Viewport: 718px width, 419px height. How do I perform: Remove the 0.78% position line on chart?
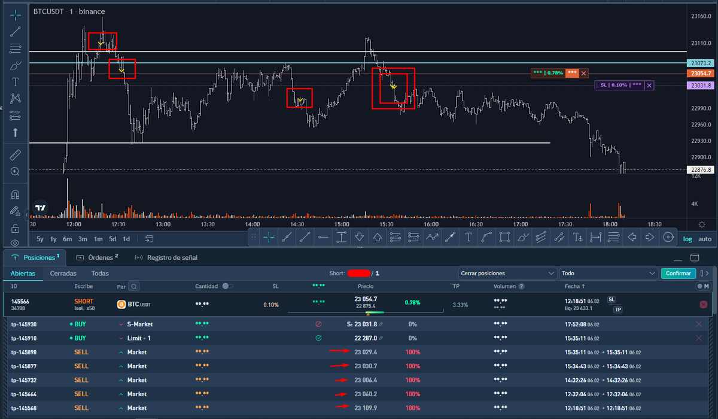click(584, 73)
